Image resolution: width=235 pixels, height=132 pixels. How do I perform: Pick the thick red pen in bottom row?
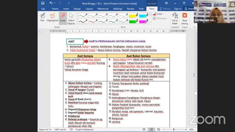[x=93, y=21]
